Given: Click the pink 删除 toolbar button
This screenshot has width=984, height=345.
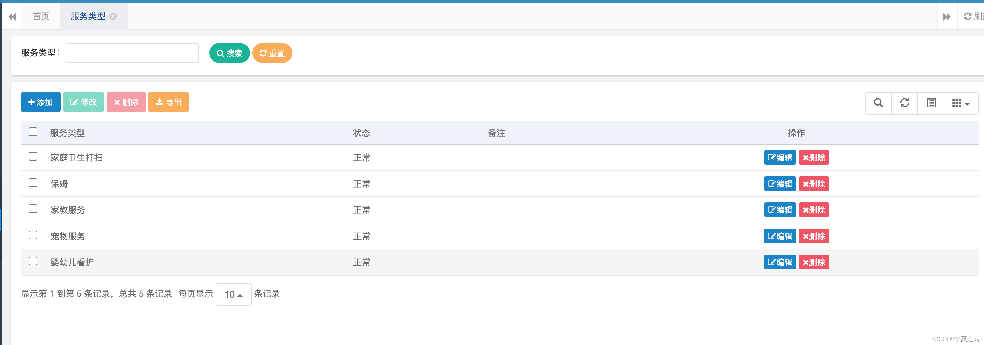Looking at the screenshot, I should point(126,102).
